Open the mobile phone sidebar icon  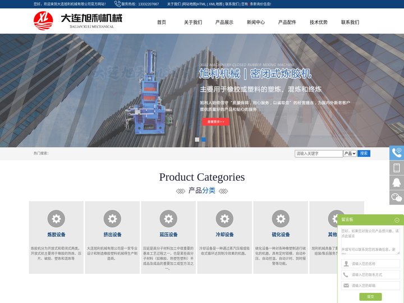tap(397, 168)
